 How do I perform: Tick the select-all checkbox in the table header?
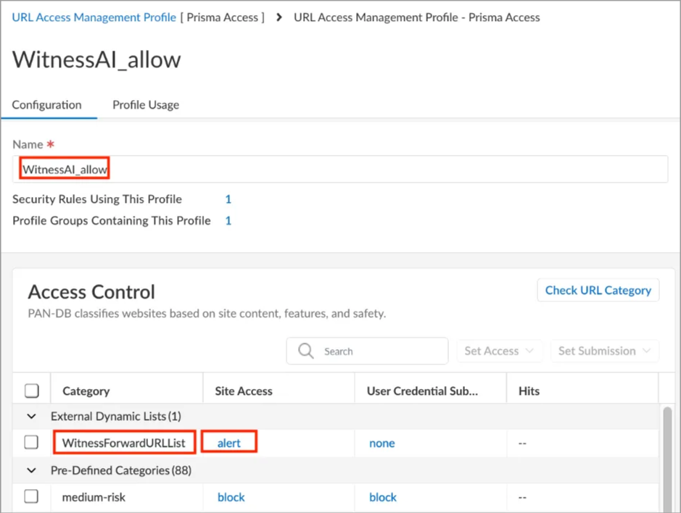click(32, 391)
